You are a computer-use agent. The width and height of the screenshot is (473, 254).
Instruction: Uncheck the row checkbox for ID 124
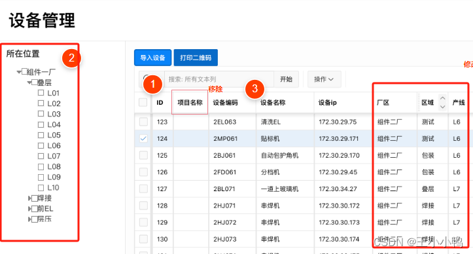(x=143, y=139)
